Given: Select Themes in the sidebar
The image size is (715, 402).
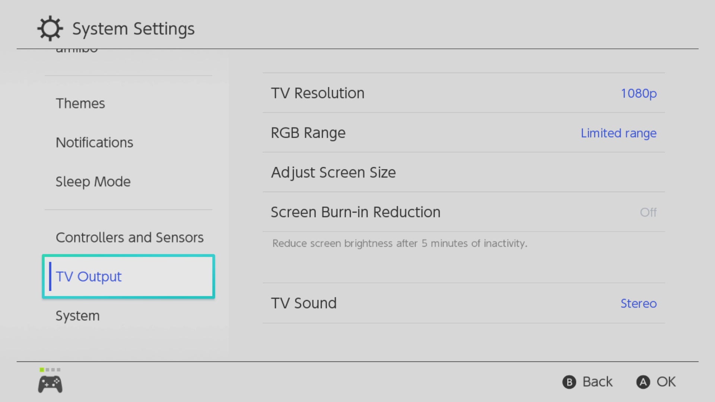Looking at the screenshot, I should click(80, 103).
